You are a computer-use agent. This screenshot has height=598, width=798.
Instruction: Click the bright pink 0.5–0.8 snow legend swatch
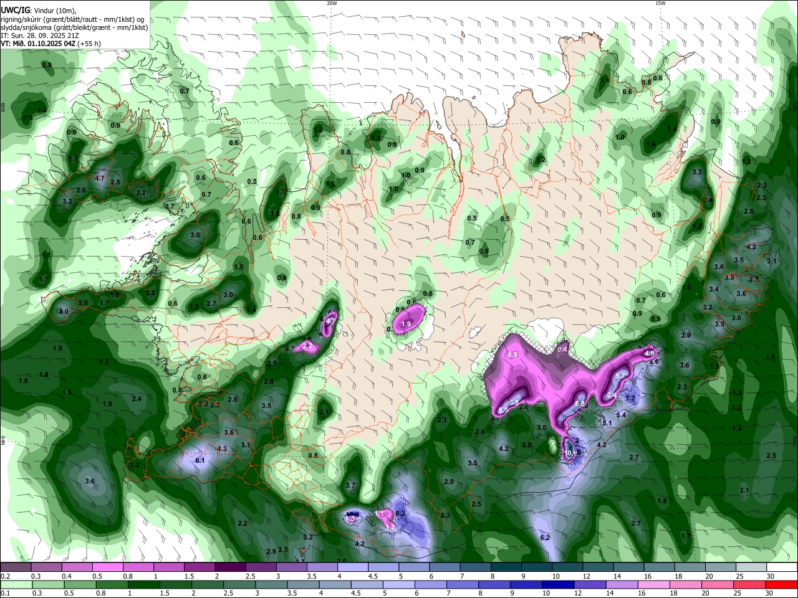107,567
